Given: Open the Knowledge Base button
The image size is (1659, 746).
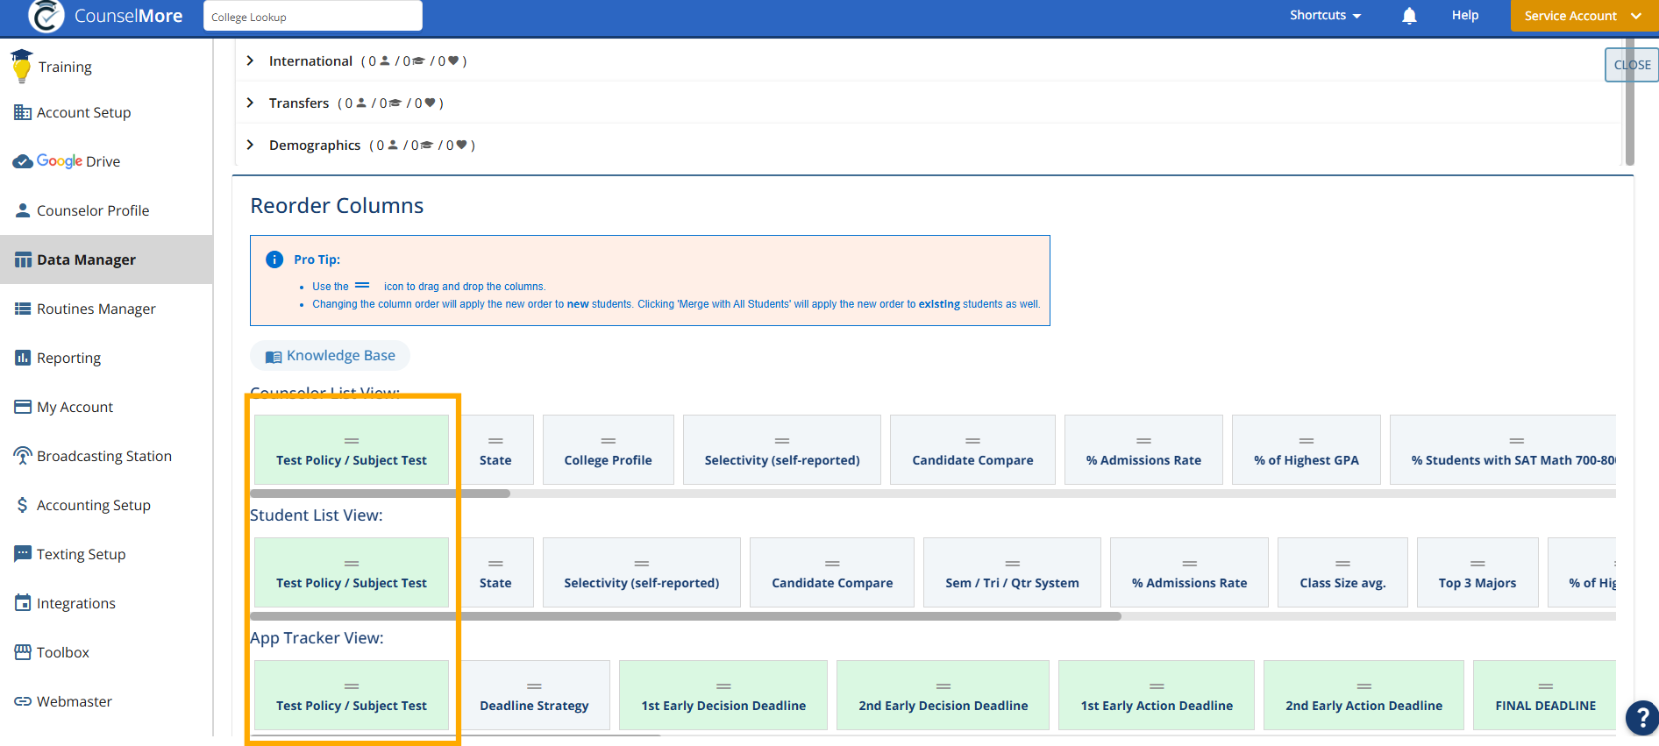Looking at the screenshot, I should coord(330,355).
